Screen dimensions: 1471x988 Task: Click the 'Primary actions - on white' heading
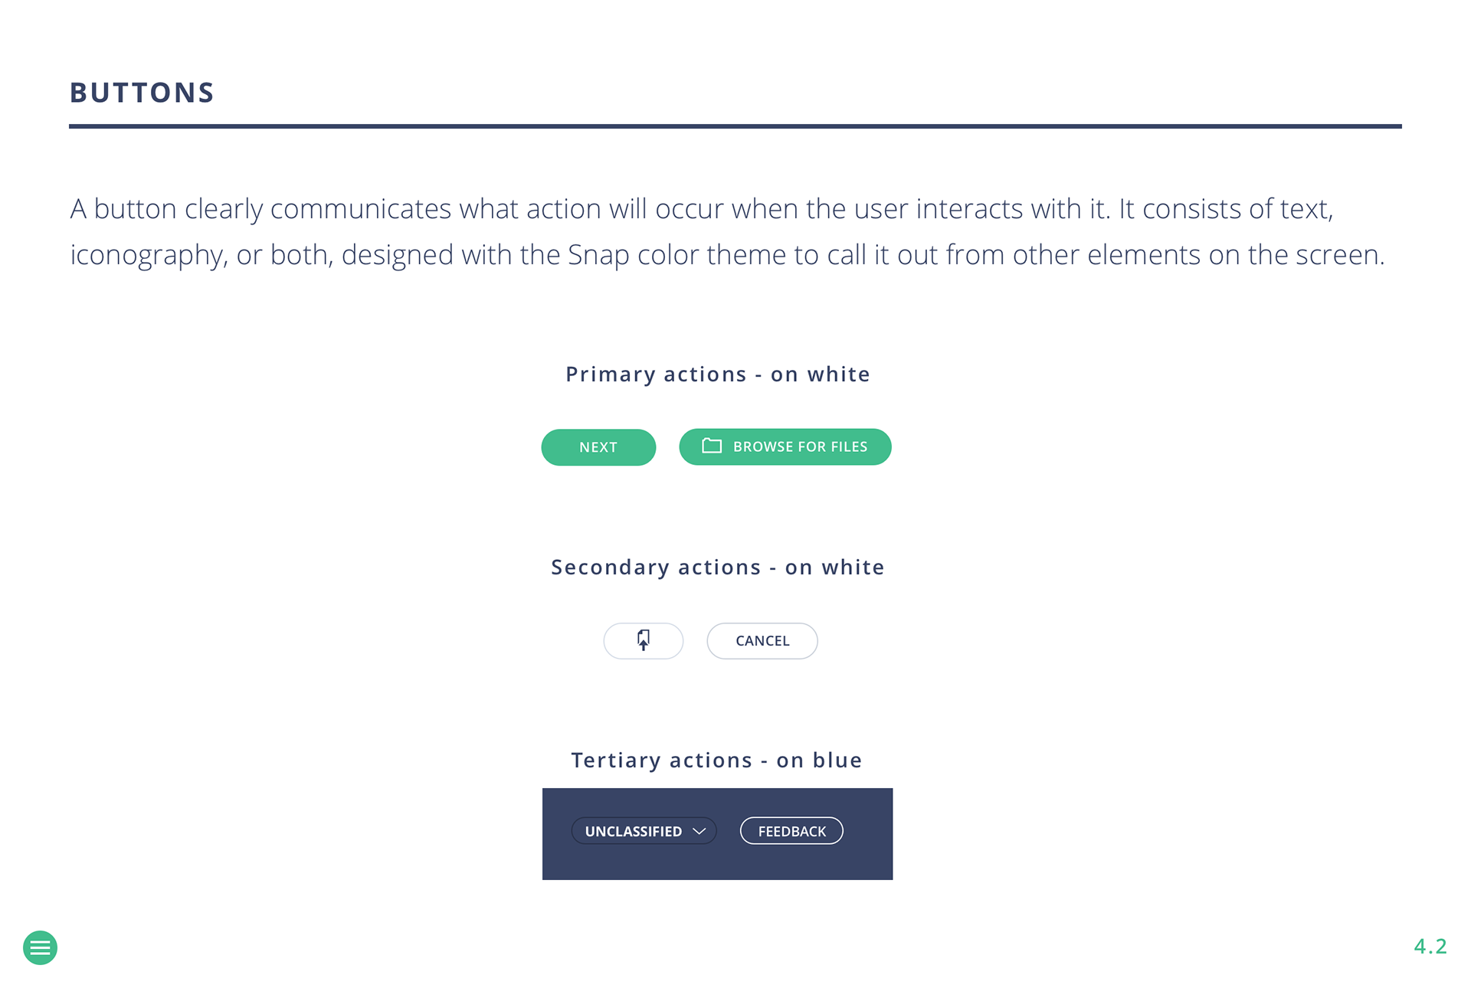[x=718, y=375]
